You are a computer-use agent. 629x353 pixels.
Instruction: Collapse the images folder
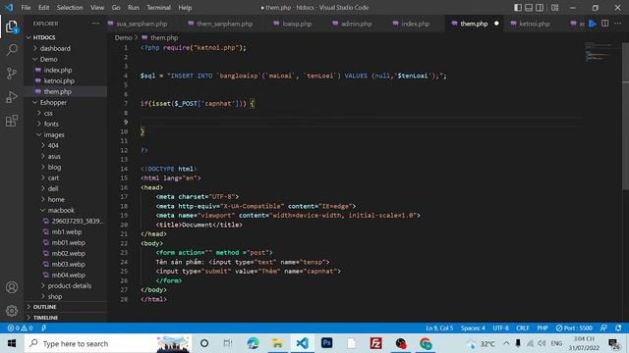point(54,134)
